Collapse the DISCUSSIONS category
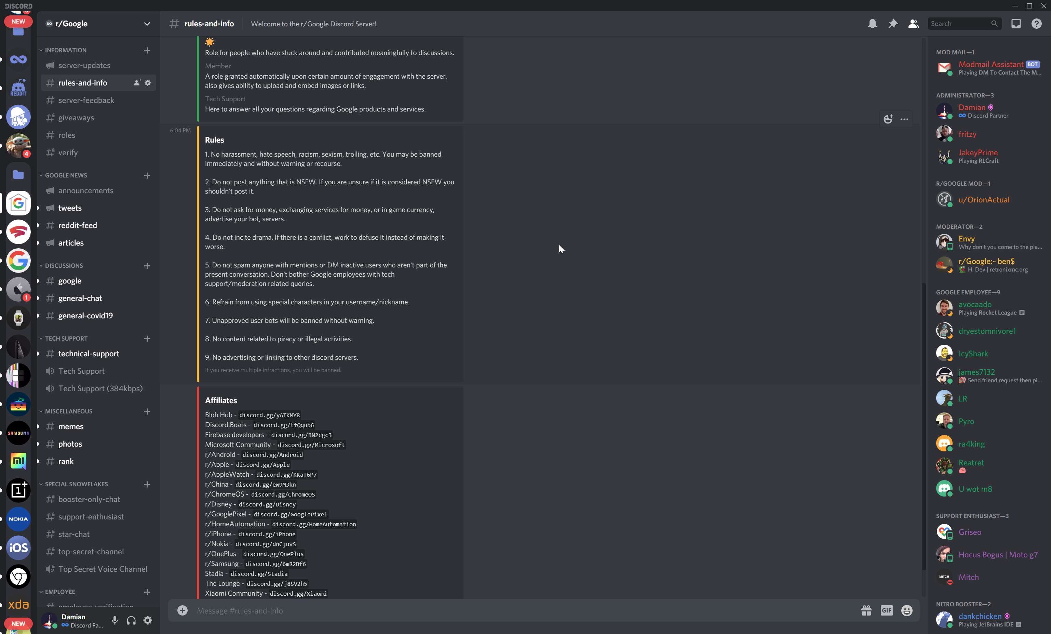Viewport: 1051px width, 634px height. point(64,265)
